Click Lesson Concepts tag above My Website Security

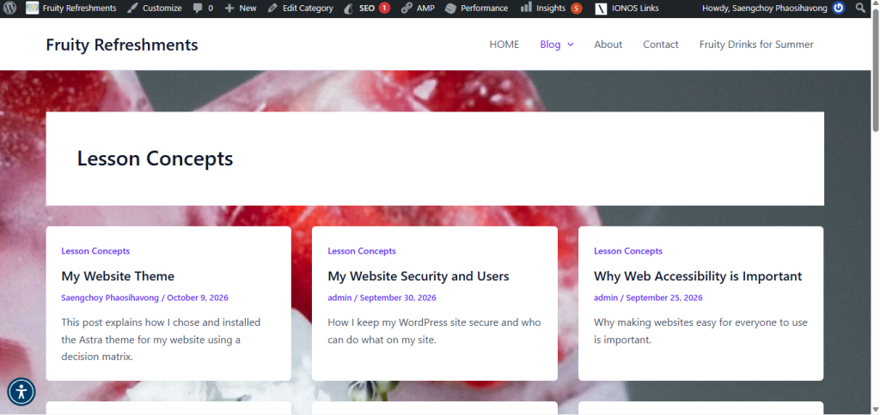click(362, 251)
